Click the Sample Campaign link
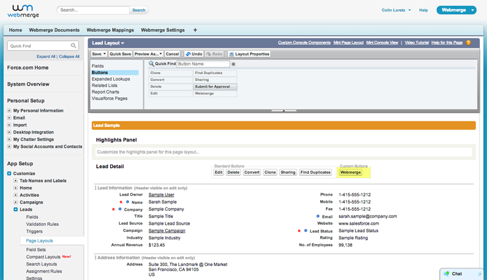The height and width of the screenshot is (280, 487). pos(167,231)
